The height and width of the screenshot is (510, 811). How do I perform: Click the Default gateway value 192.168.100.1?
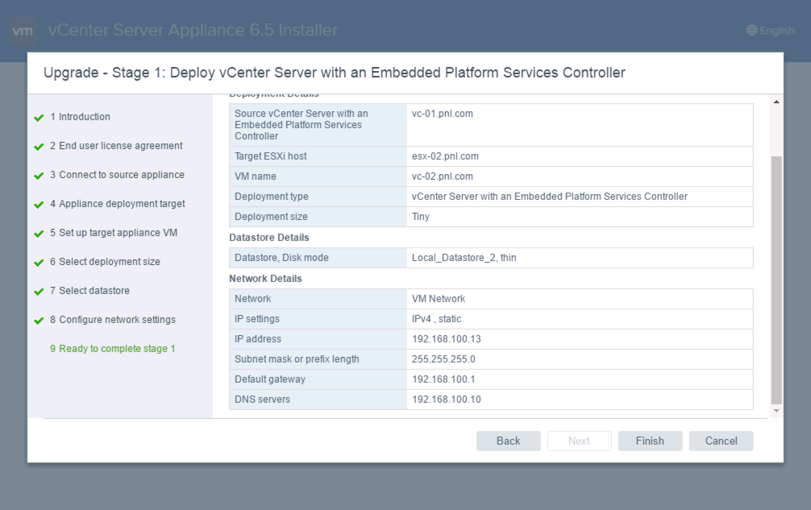tap(443, 379)
